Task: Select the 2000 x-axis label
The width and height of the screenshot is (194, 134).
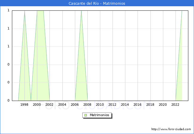Action: point(37,105)
